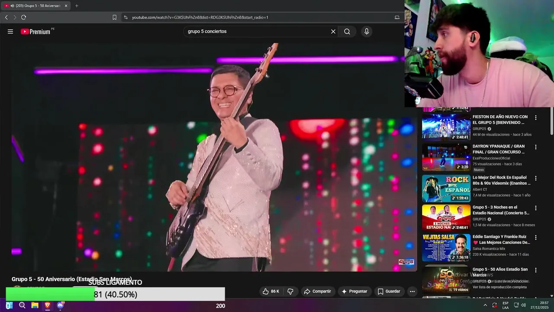Open the 19 videos playlist thumbnail
The height and width of the screenshot is (312, 554).
tap(446, 279)
